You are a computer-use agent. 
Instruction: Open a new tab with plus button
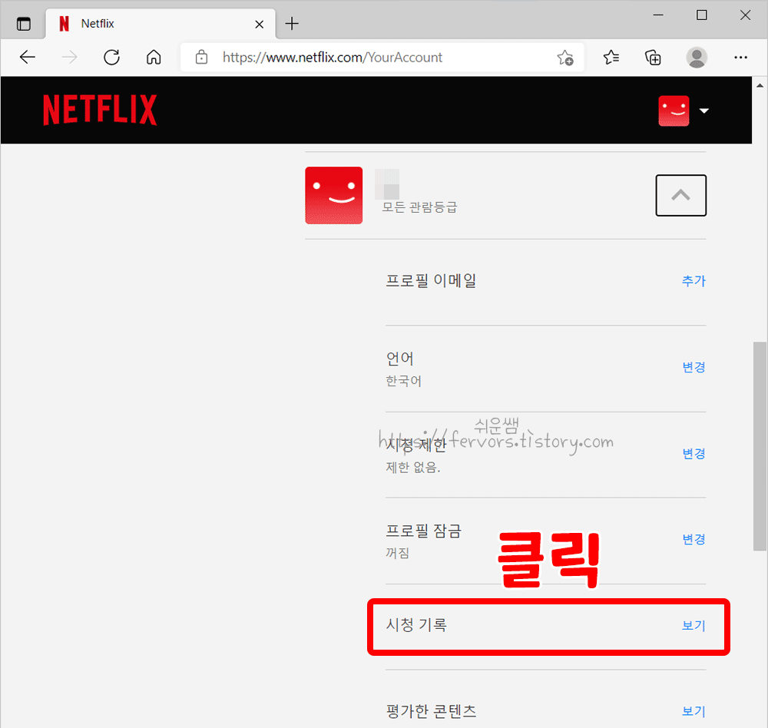click(x=292, y=24)
